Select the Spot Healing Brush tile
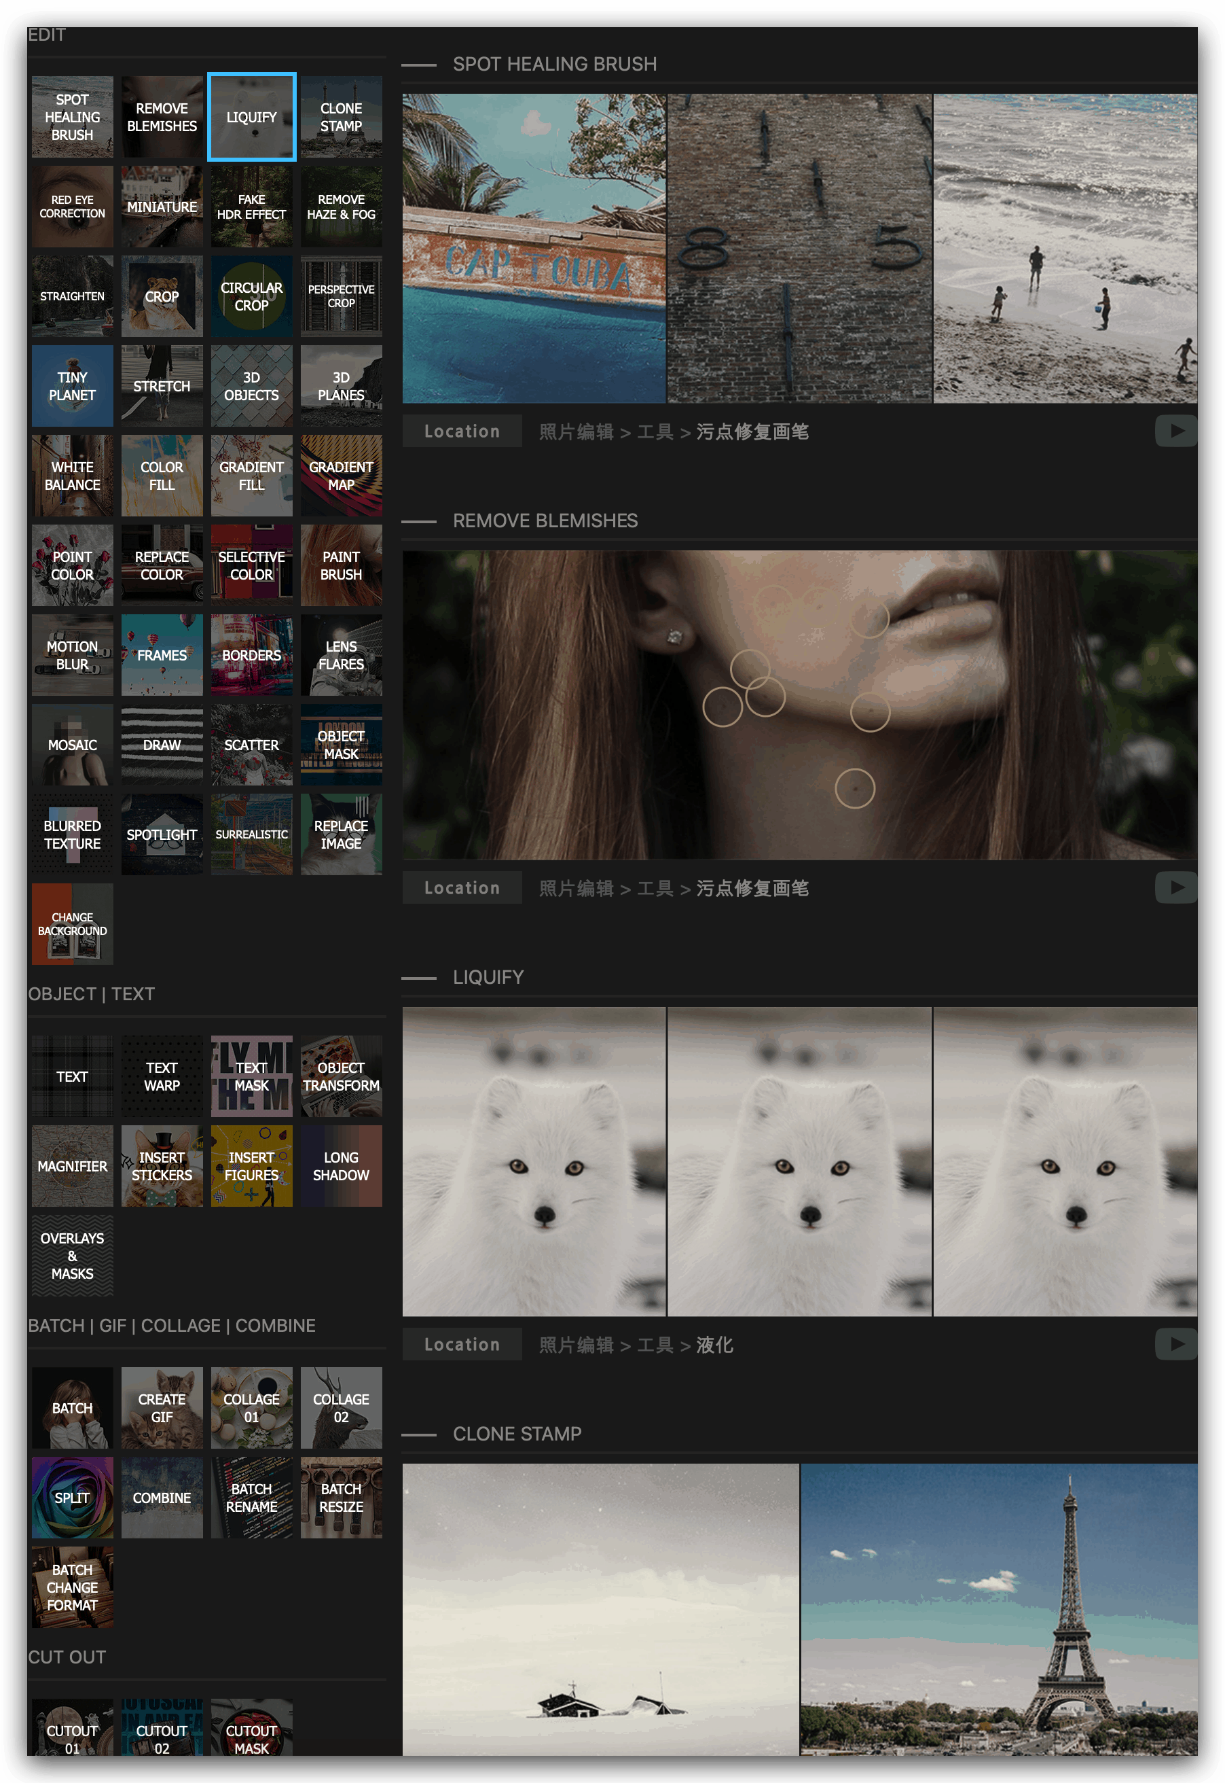 (72, 117)
